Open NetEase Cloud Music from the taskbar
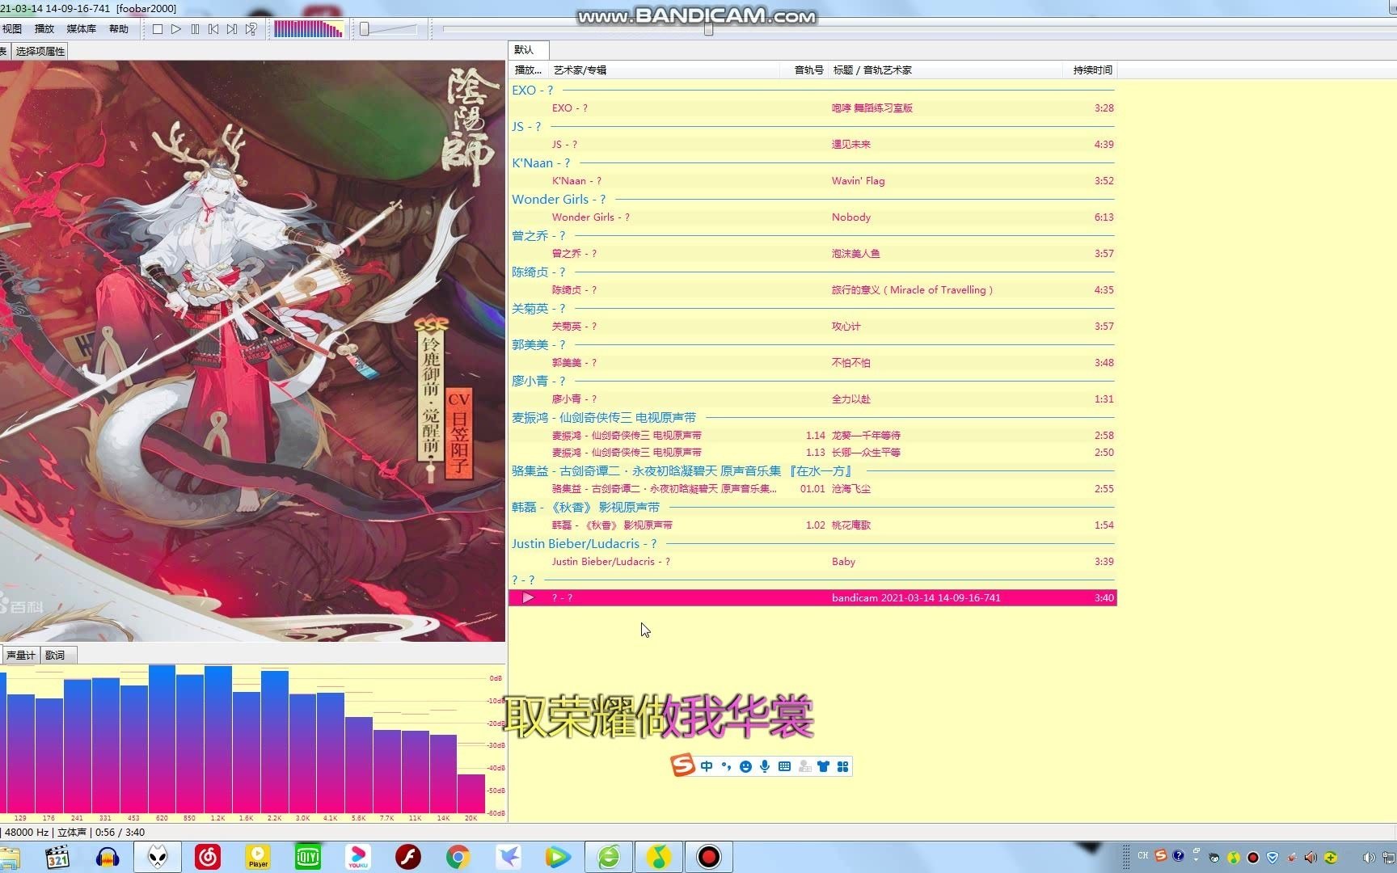The image size is (1397, 873). point(208,857)
